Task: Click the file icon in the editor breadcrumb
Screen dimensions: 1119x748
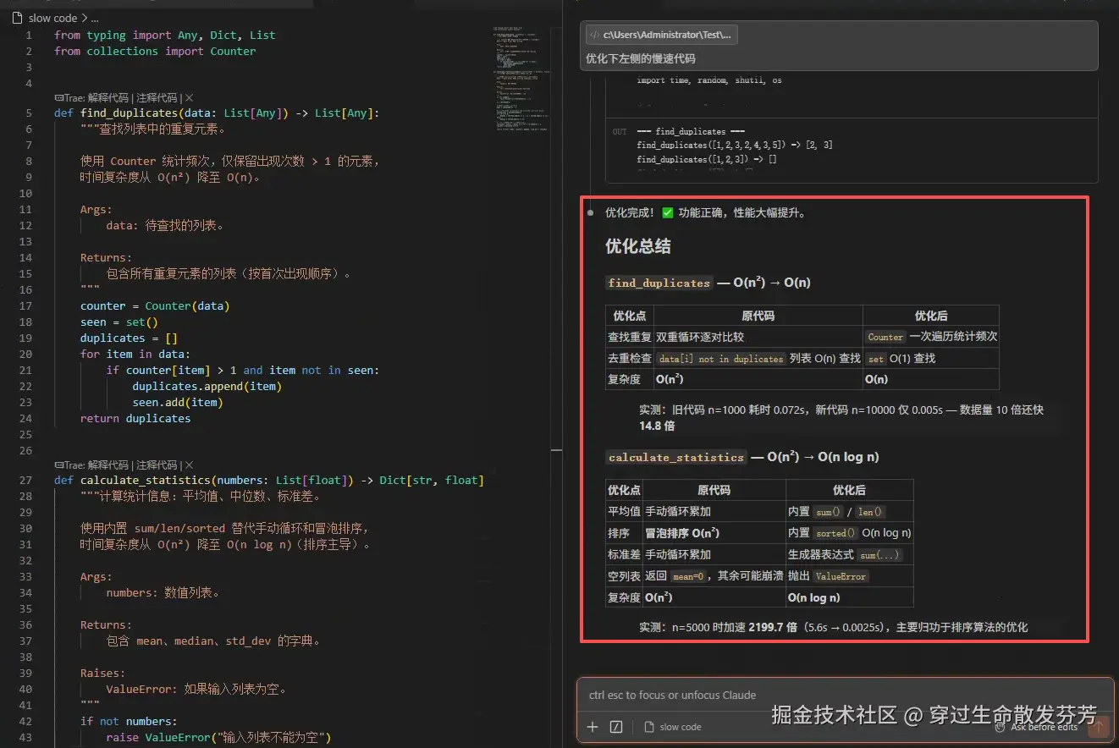Action: [x=19, y=18]
